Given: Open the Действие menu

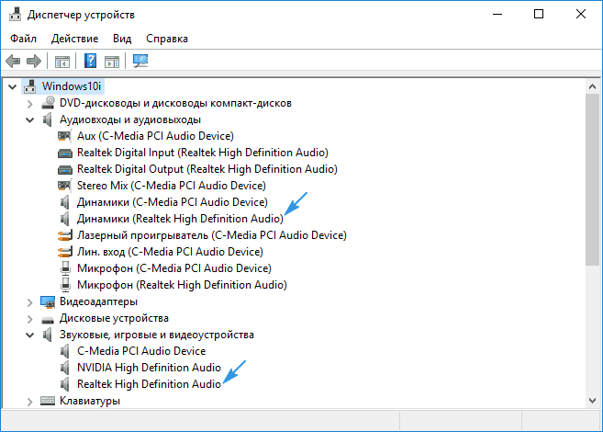Looking at the screenshot, I should 73,39.
